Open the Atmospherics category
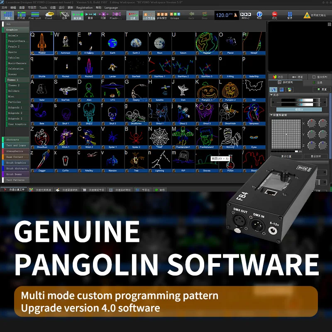The height and width of the screenshot is (332, 332). coord(15,151)
